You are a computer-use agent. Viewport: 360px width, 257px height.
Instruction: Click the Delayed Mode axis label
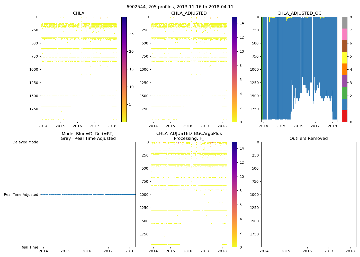(25, 142)
